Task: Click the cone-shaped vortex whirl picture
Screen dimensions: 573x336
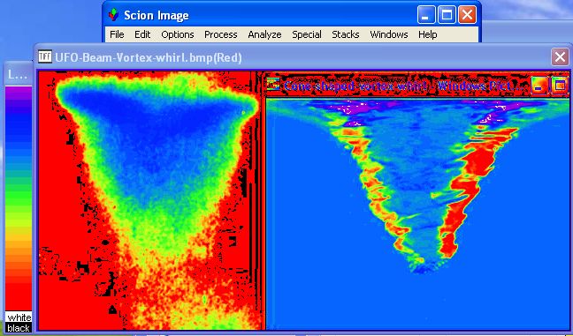Action: [417, 214]
